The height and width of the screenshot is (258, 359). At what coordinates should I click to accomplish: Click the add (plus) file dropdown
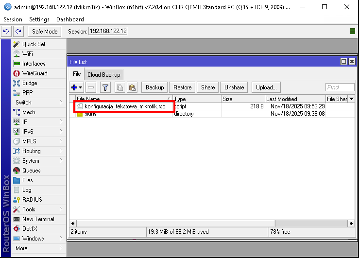(76, 87)
